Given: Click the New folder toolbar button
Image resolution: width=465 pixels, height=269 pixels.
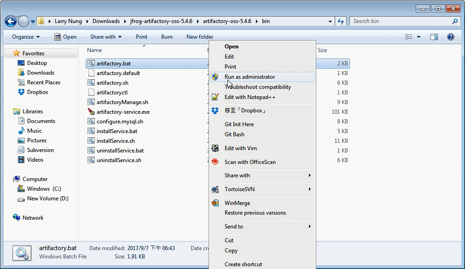Looking at the screenshot, I should click(x=200, y=37).
